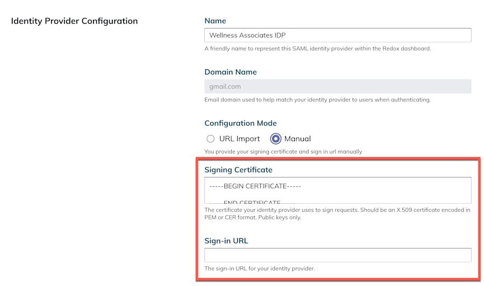Click the Configuration Mode label

240,123
